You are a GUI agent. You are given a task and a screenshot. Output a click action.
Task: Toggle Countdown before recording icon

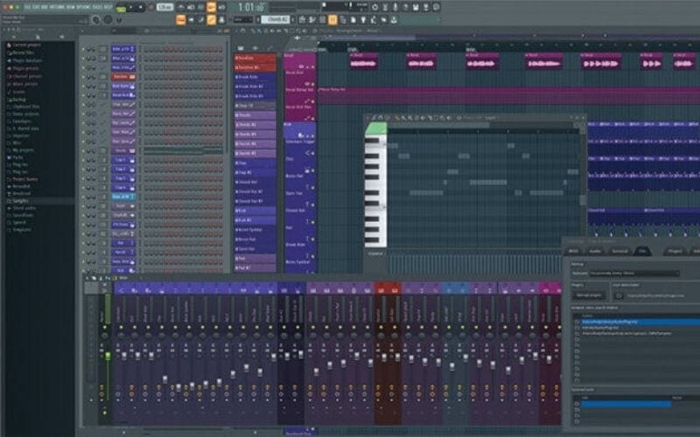(x=201, y=7)
